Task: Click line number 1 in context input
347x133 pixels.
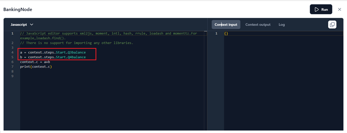Action: click(x=216, y=34)
